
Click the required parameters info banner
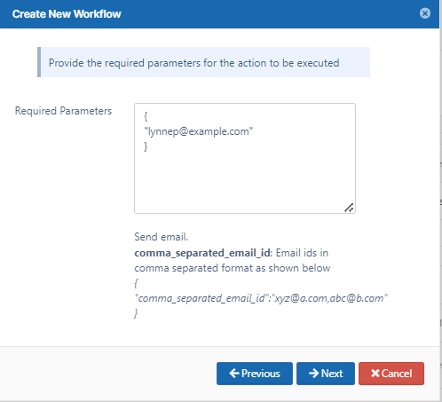coord(203,62)
